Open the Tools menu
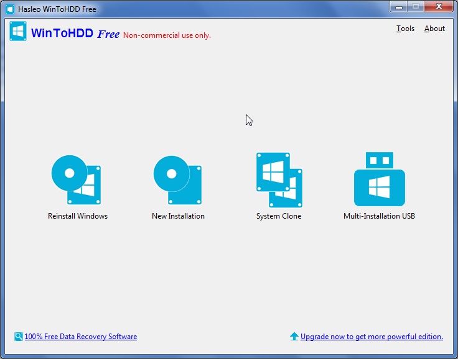This screenshot has height=359, width=458. click(x=405, y=29)
